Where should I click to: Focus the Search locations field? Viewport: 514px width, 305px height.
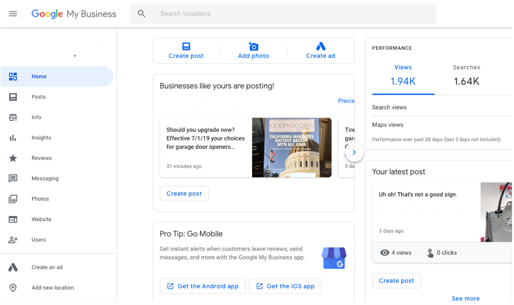pyautogui.click(x=283, y=13)
